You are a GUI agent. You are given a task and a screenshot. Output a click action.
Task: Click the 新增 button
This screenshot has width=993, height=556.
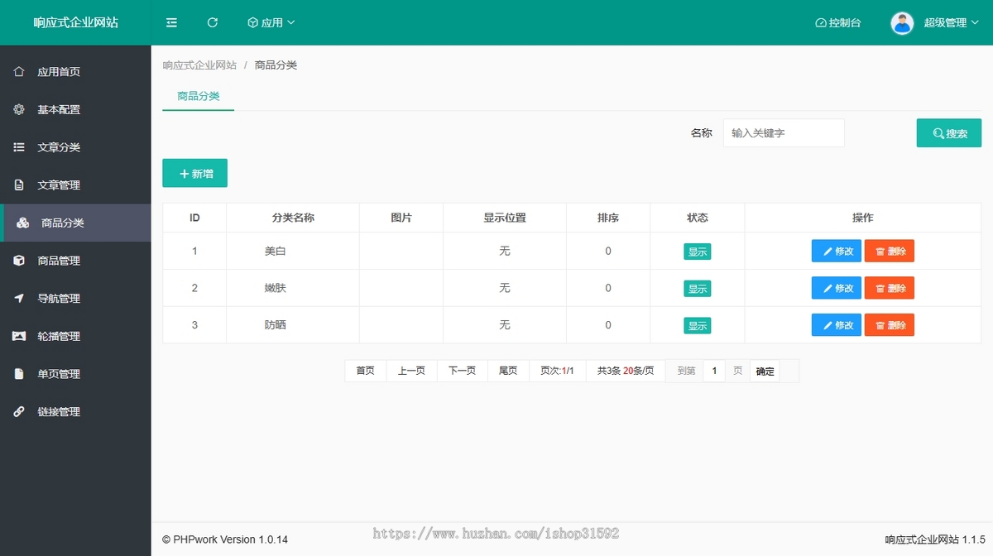pos(194,174)
